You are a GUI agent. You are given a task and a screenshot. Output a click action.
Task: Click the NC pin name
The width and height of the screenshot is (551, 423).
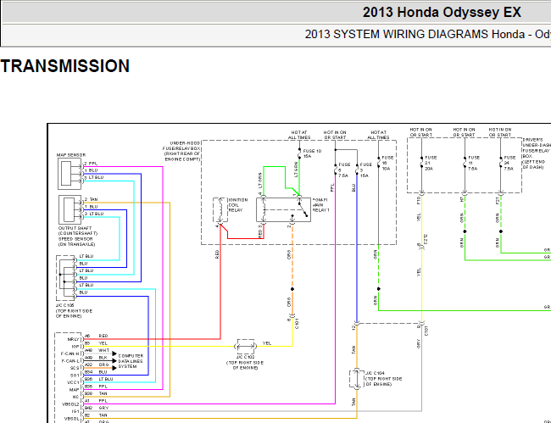tap(76, 397)
